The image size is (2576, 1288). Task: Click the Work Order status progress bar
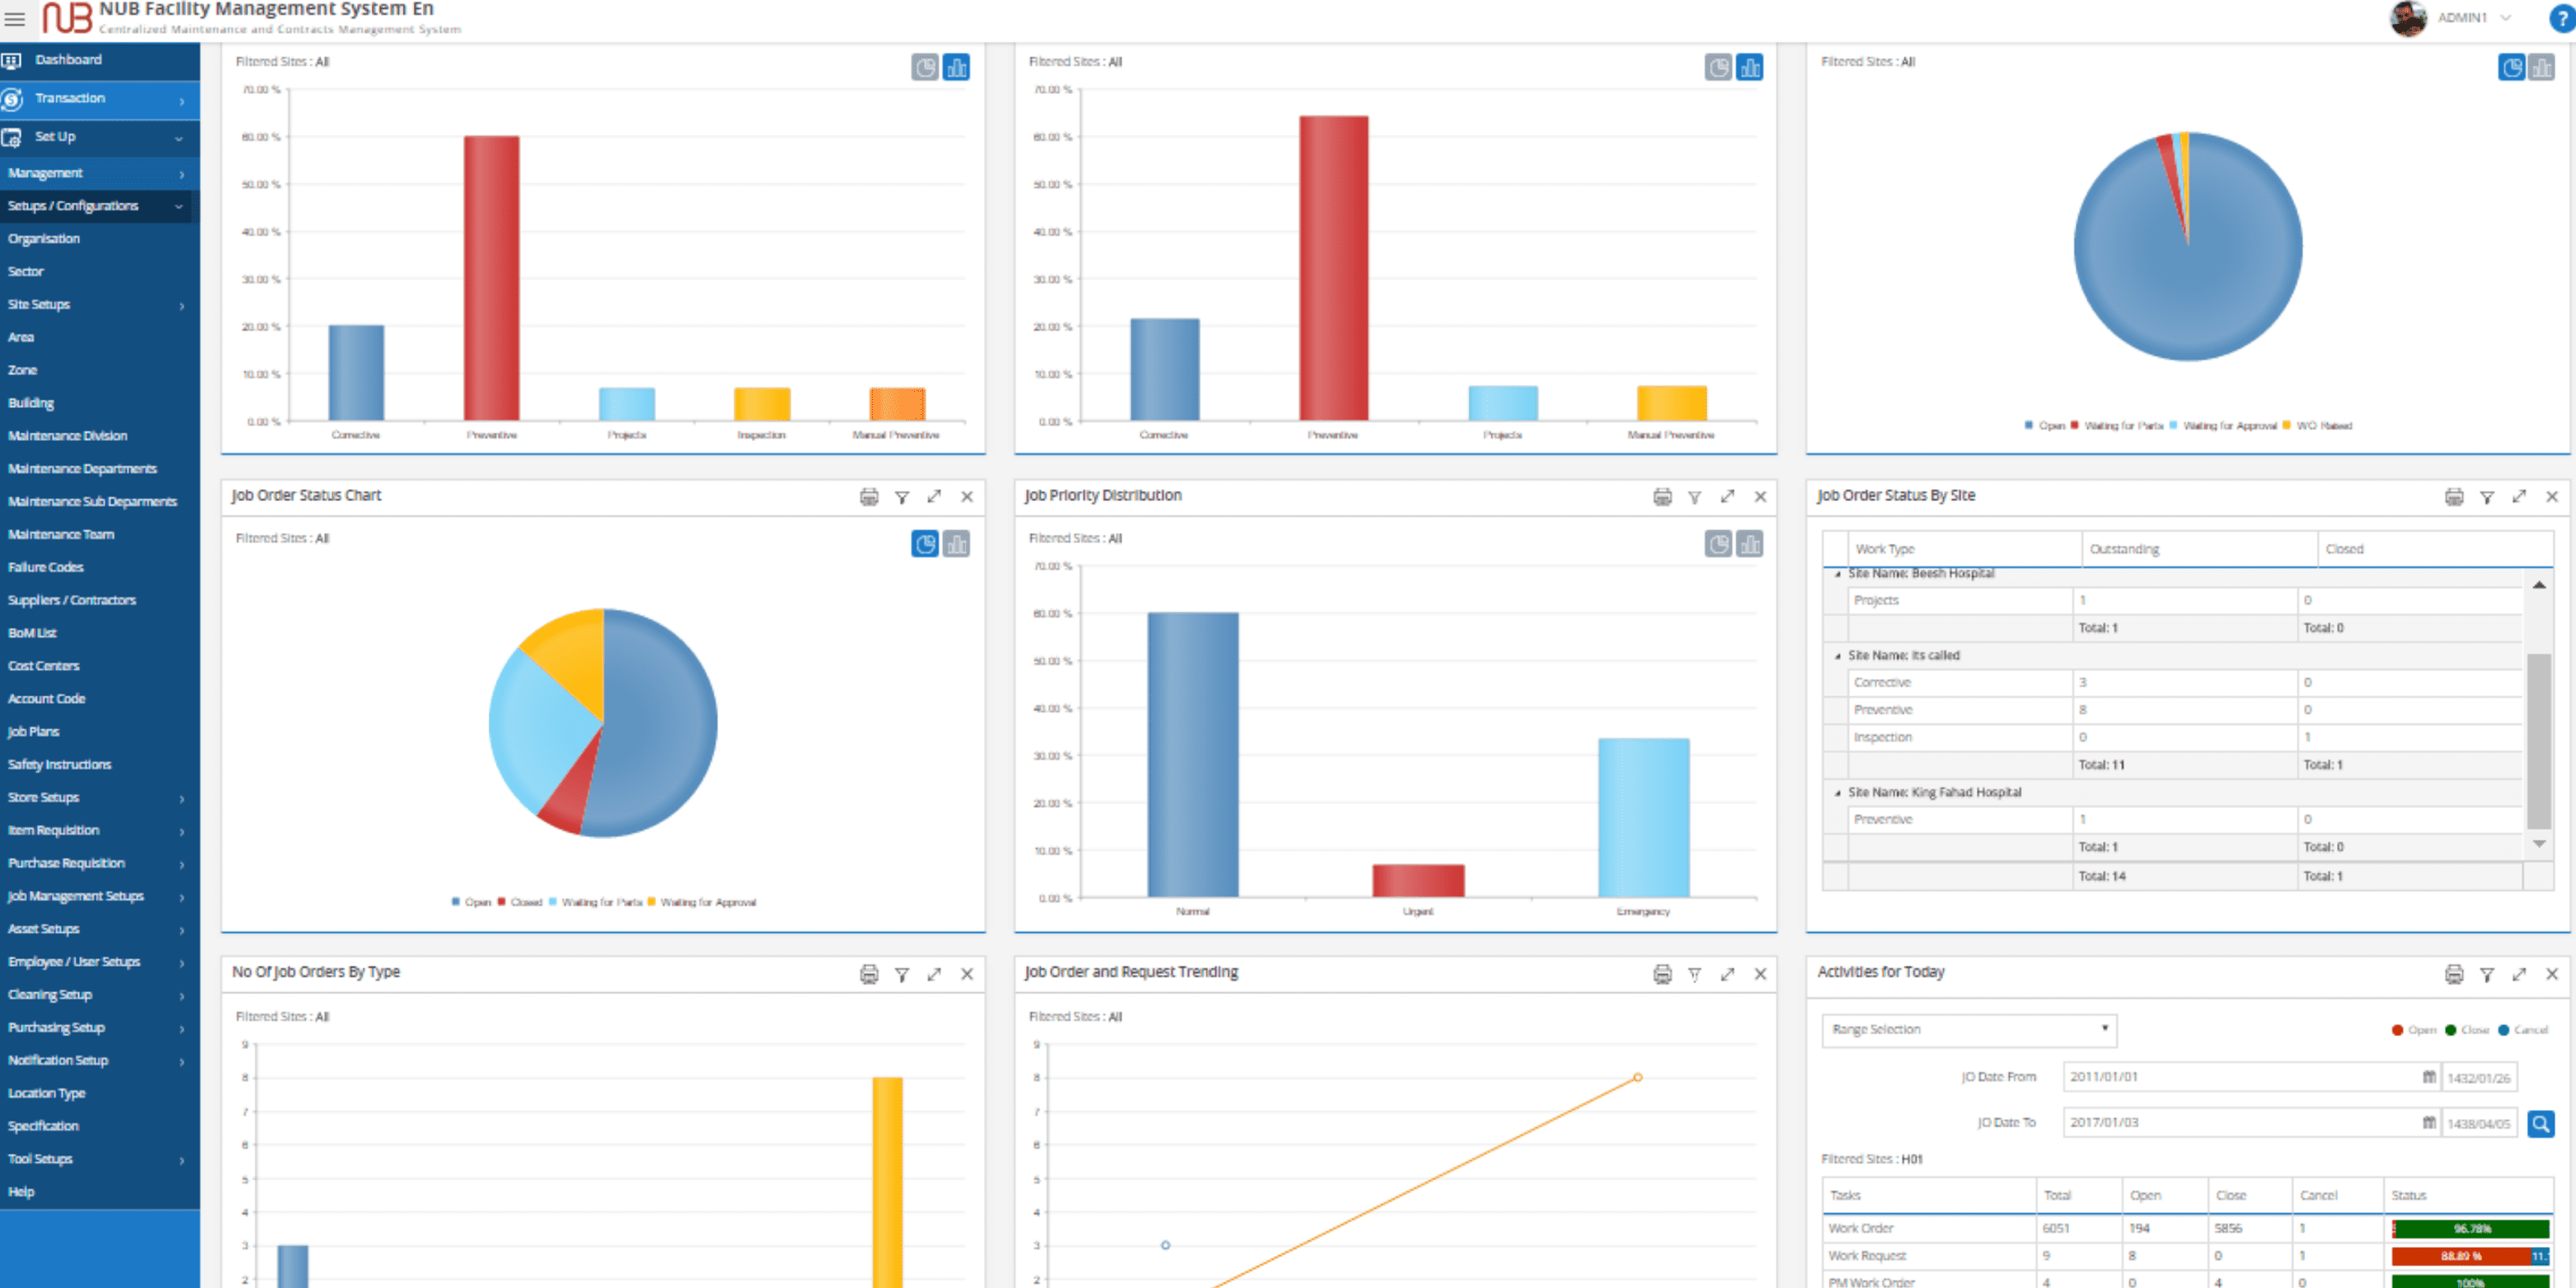click(x=2471, y=1228)
